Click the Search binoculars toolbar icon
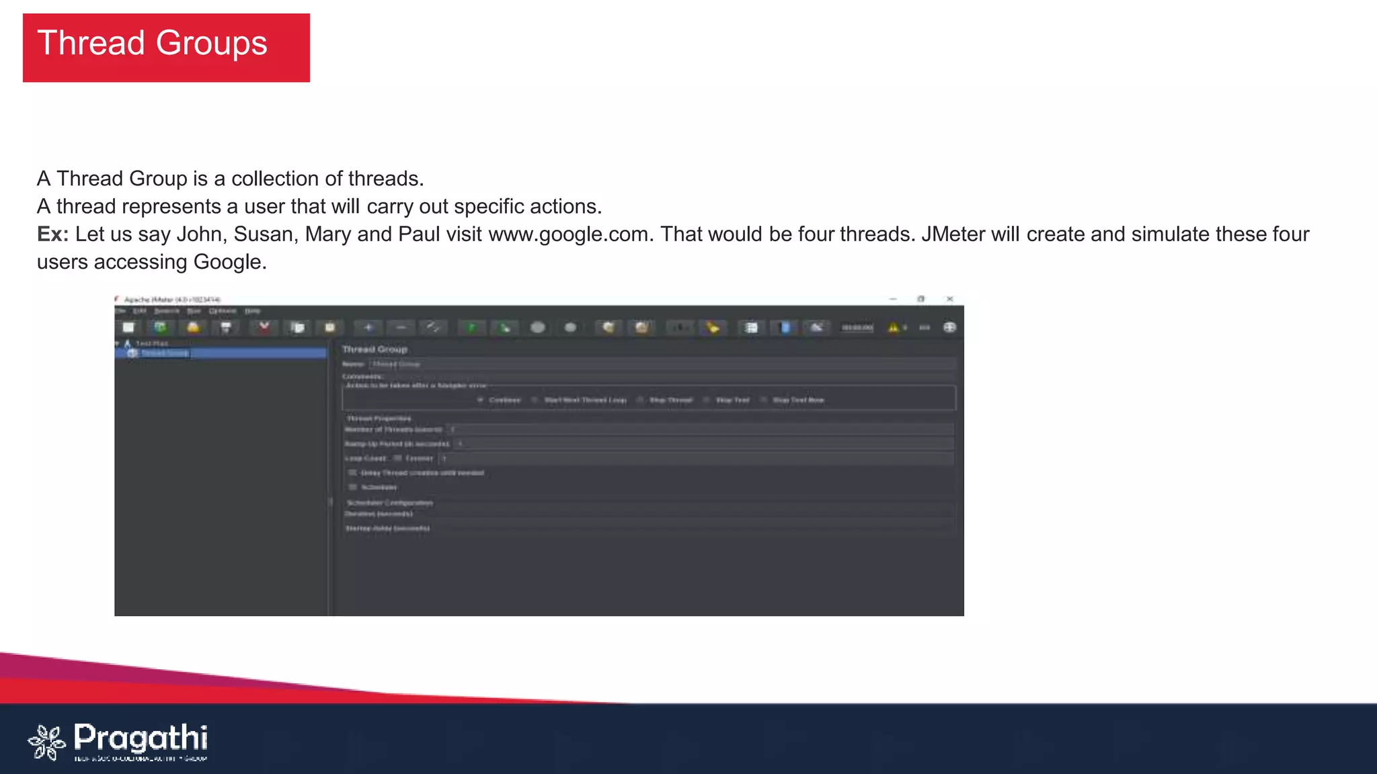The height and width of the screenshot is (774, 1377). click(x=680, y=327)
